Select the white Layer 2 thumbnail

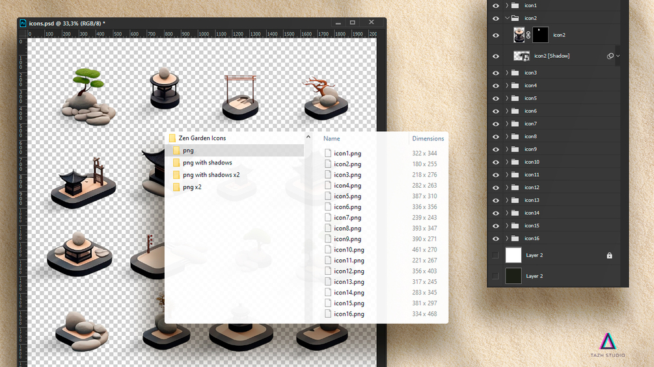tap(513, 255)
